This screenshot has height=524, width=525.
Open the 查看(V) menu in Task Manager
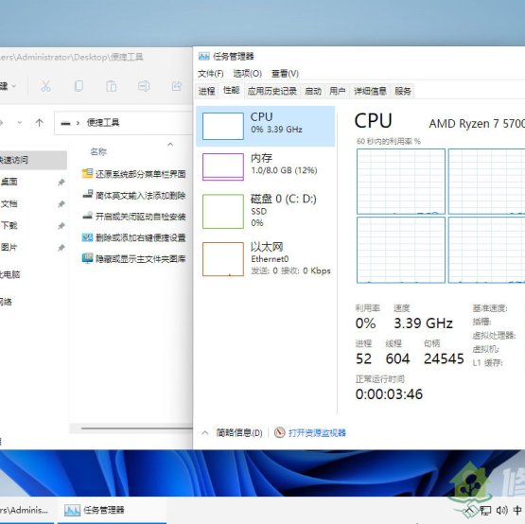point(285,74)
